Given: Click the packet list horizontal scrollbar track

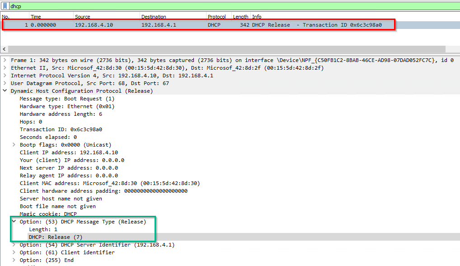Looking at the screenshot, I should click(x=226, y=49).
